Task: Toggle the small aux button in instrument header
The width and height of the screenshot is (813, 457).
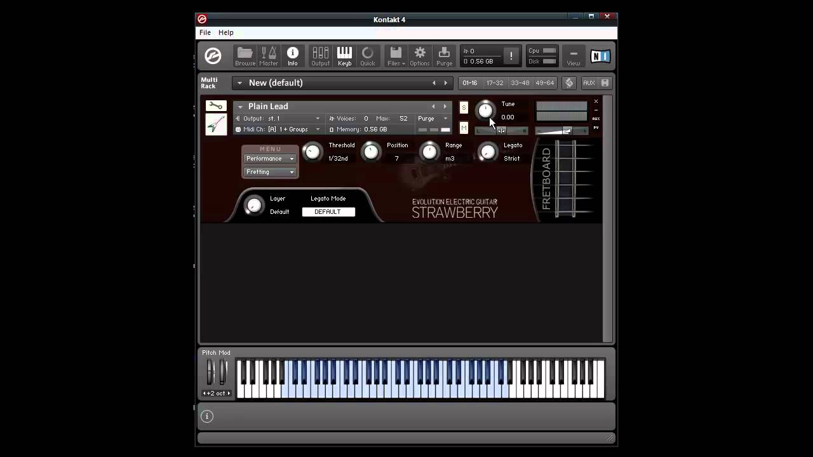Action: click(x=596, y=119)
